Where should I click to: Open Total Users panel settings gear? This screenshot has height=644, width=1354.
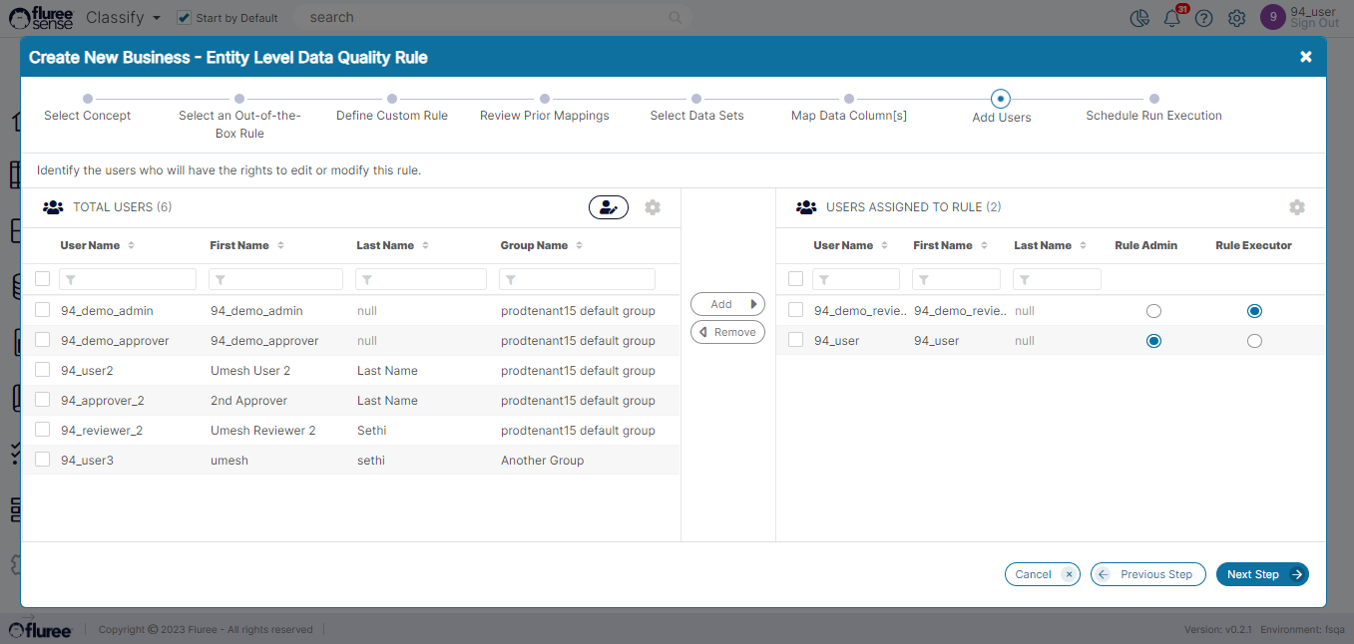[653, 207]
